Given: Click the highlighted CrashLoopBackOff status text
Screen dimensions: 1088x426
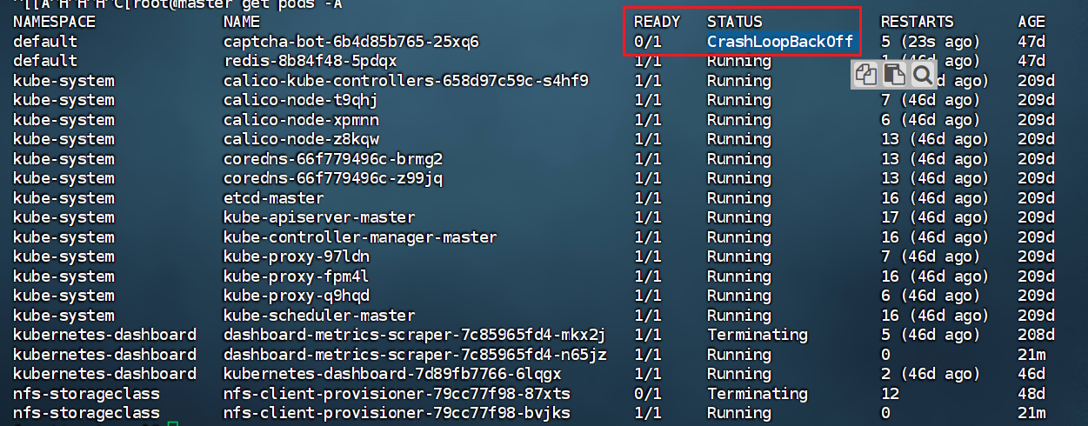Looking at the screenshot, I should [x=780, y=42].
